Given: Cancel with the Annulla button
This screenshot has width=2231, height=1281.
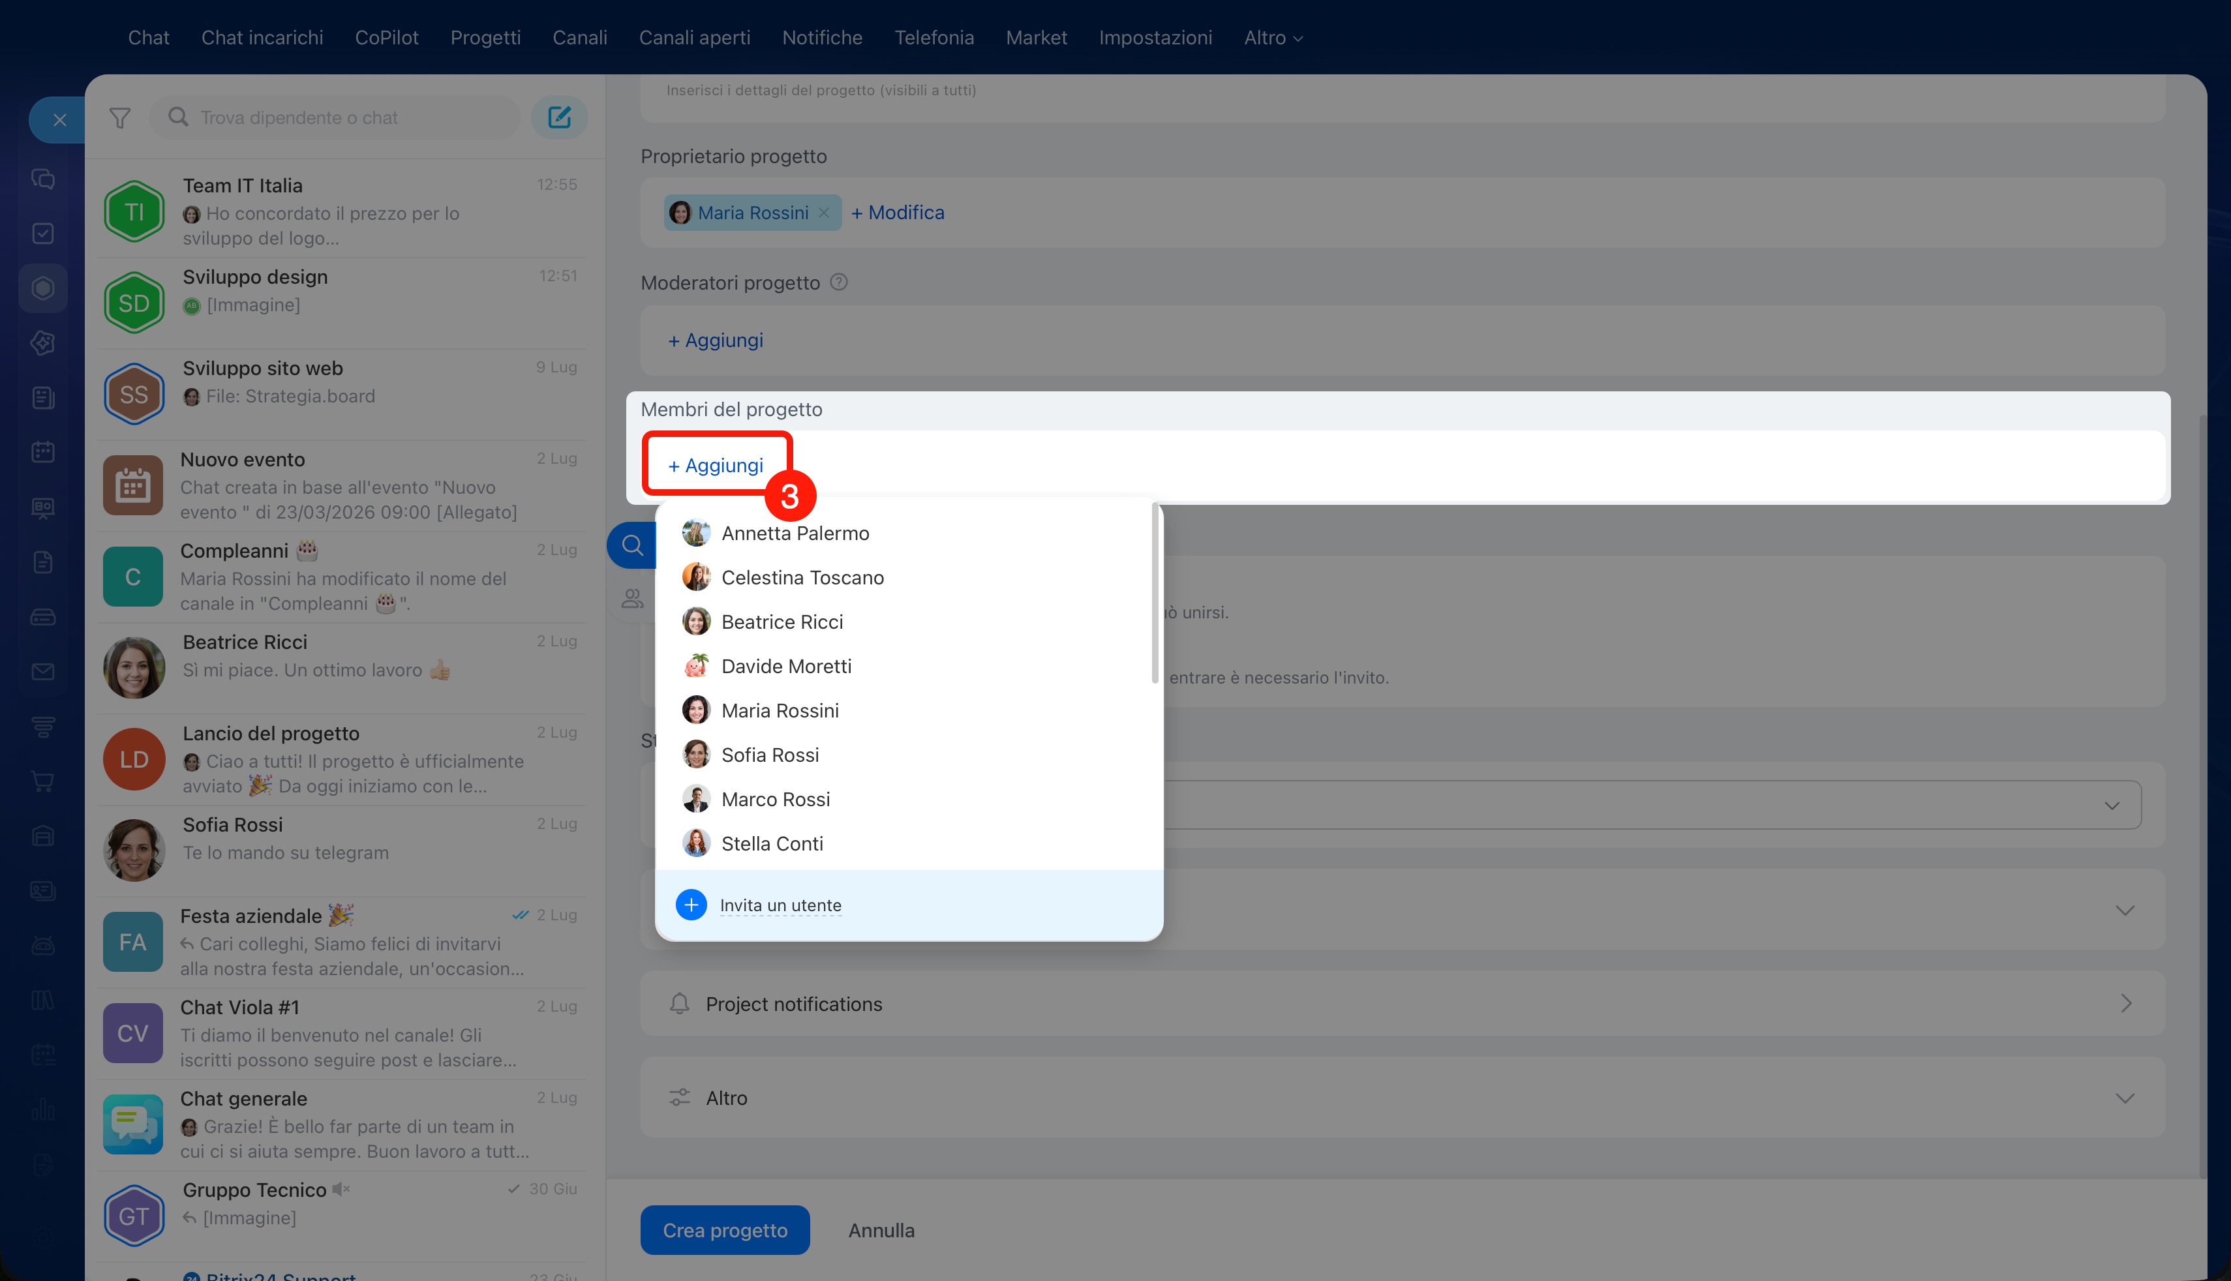Looking at the screenshot, I should point(881,1230).
